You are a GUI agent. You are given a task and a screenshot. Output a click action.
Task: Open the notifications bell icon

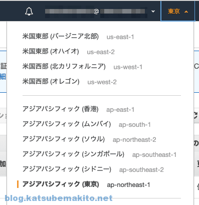point(29,12)
